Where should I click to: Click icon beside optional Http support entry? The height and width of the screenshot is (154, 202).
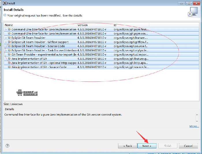pos(9,63)
